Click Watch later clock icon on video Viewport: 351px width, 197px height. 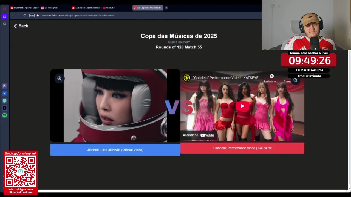point(271,76)
